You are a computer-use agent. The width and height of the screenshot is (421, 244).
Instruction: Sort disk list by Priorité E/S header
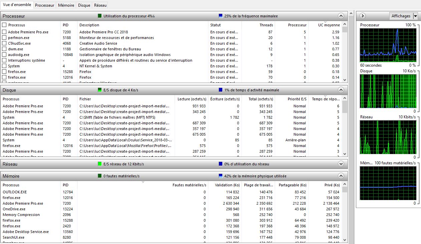coord(291,99)
